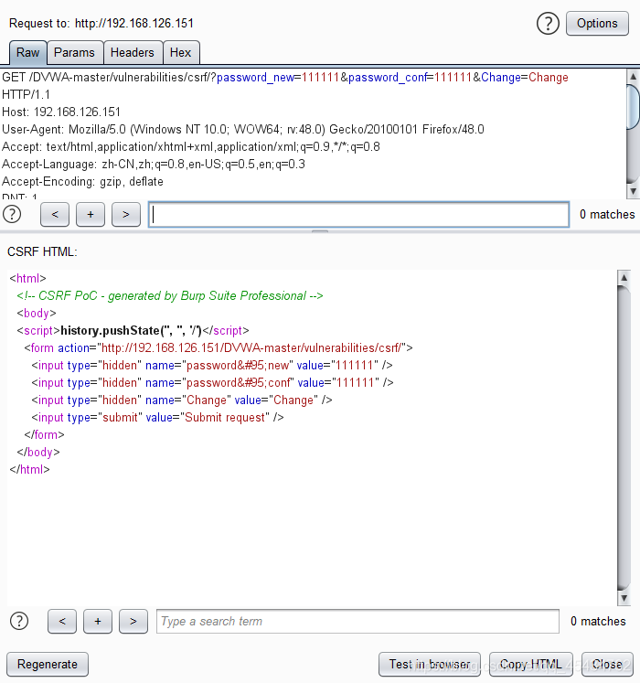Click the request pane scroll-up arrow

coord(633,77)
